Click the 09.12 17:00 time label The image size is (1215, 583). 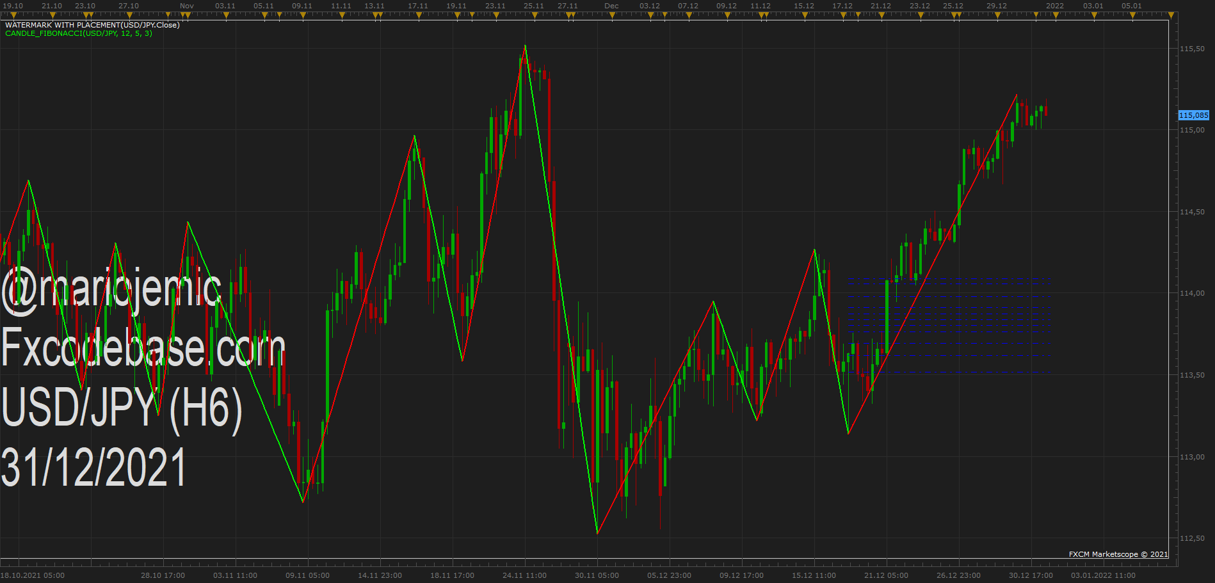click(x=741, y=575)
